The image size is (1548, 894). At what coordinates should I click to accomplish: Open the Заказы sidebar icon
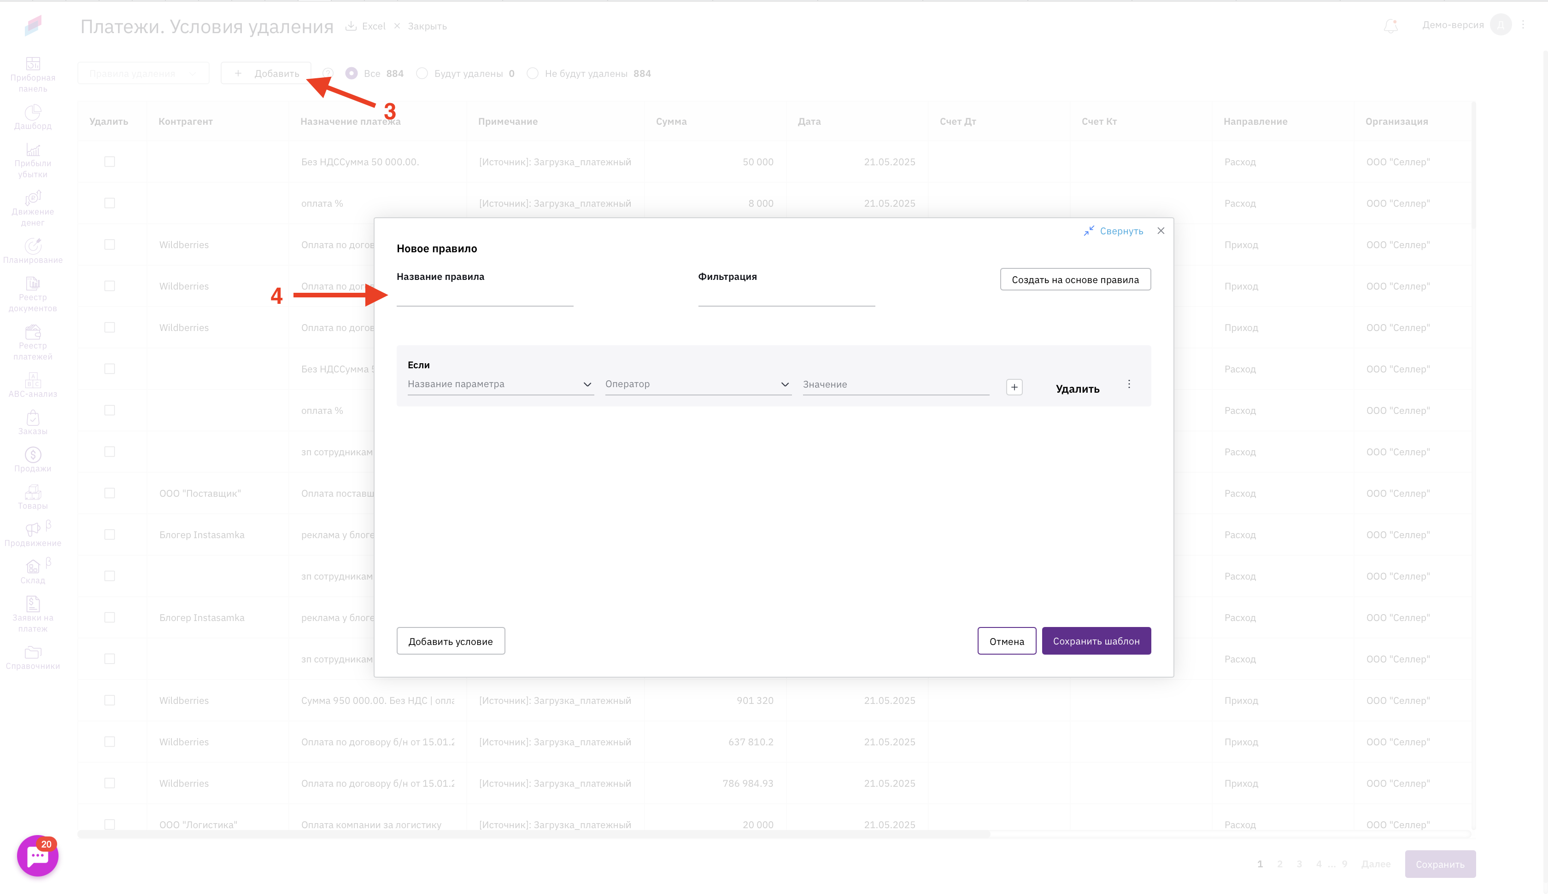click(33, 418)
